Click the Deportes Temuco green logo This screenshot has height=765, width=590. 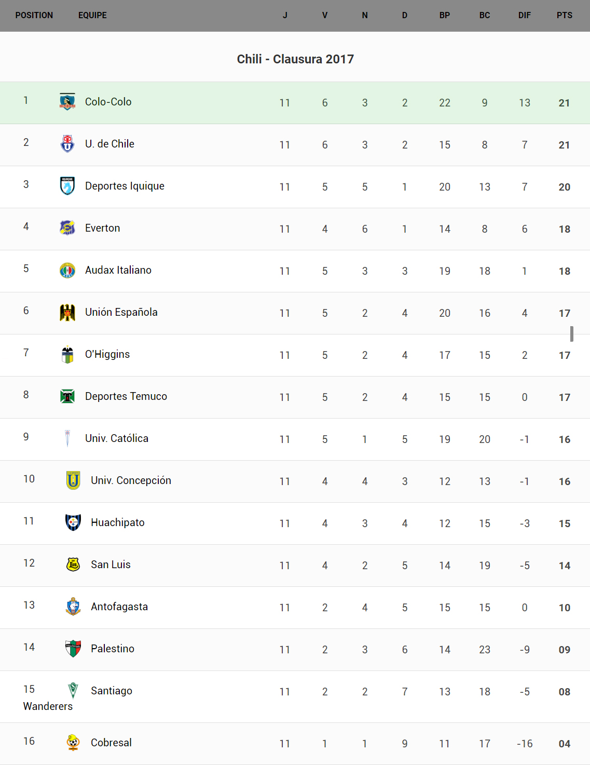[67, 396]
